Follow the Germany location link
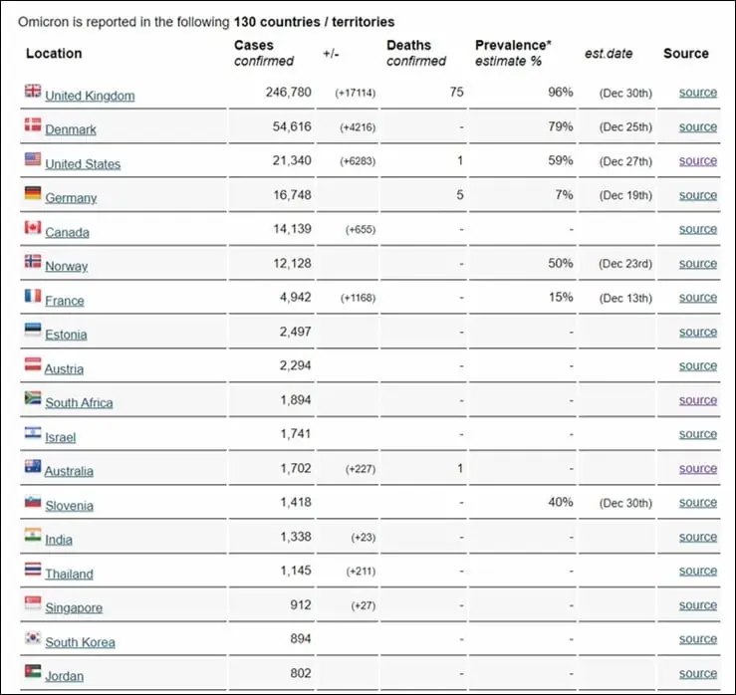The image size is (736, 695). click(71, 198)
